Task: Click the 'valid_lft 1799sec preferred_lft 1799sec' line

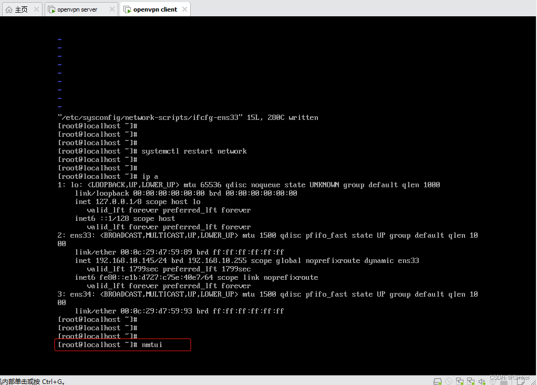Action: point(169,269)
